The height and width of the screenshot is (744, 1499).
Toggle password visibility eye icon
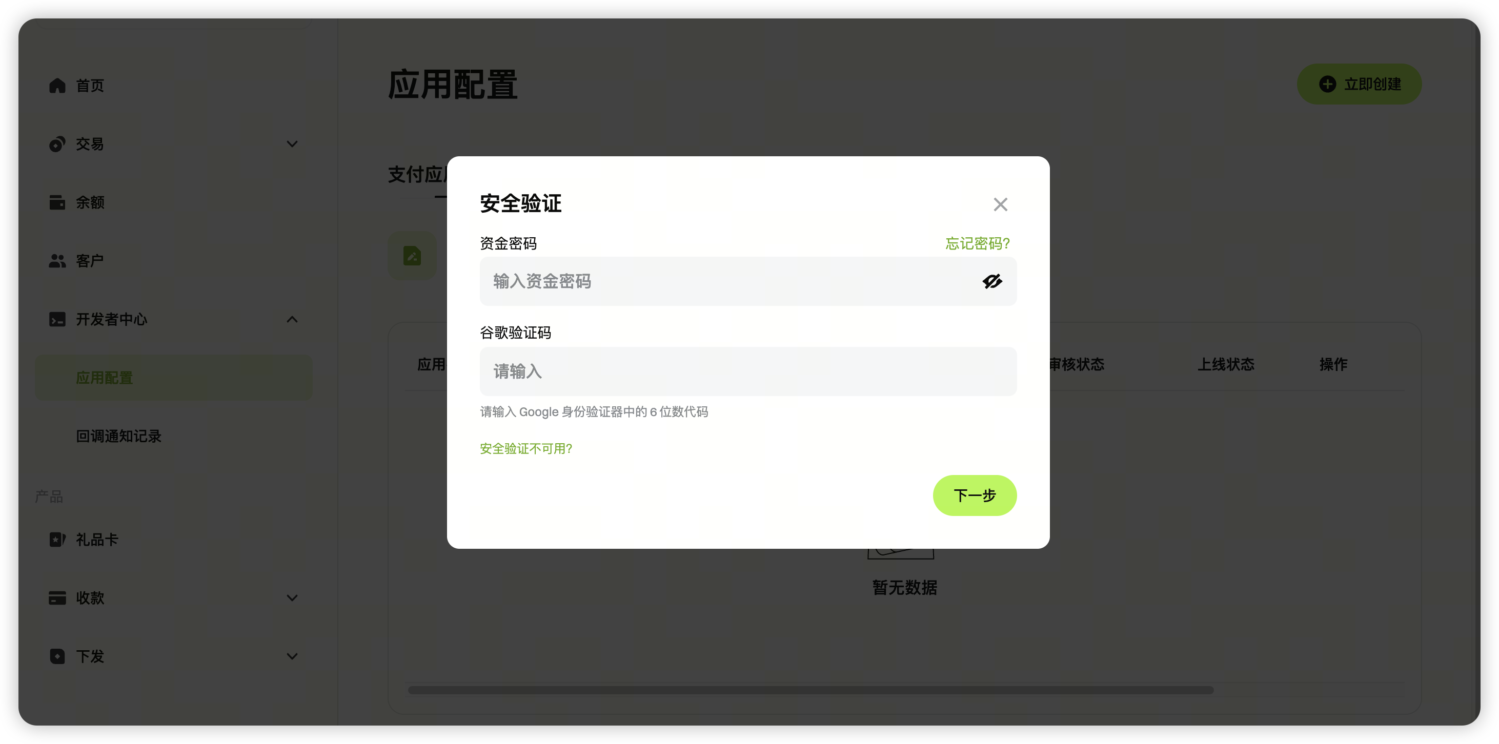click(992, 281)
